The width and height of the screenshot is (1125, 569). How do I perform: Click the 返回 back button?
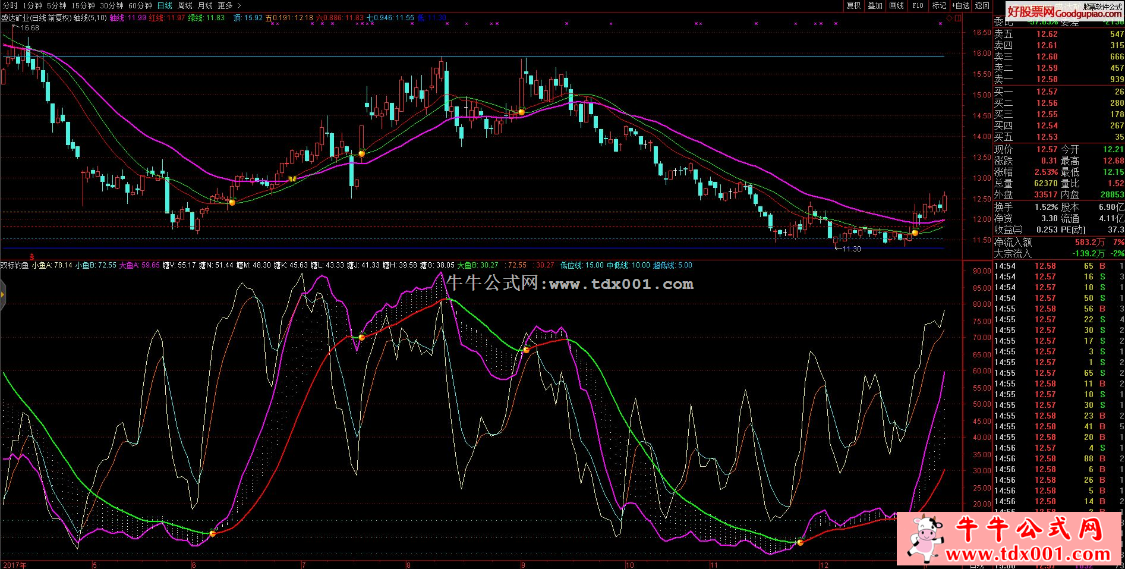click(982, 5)
